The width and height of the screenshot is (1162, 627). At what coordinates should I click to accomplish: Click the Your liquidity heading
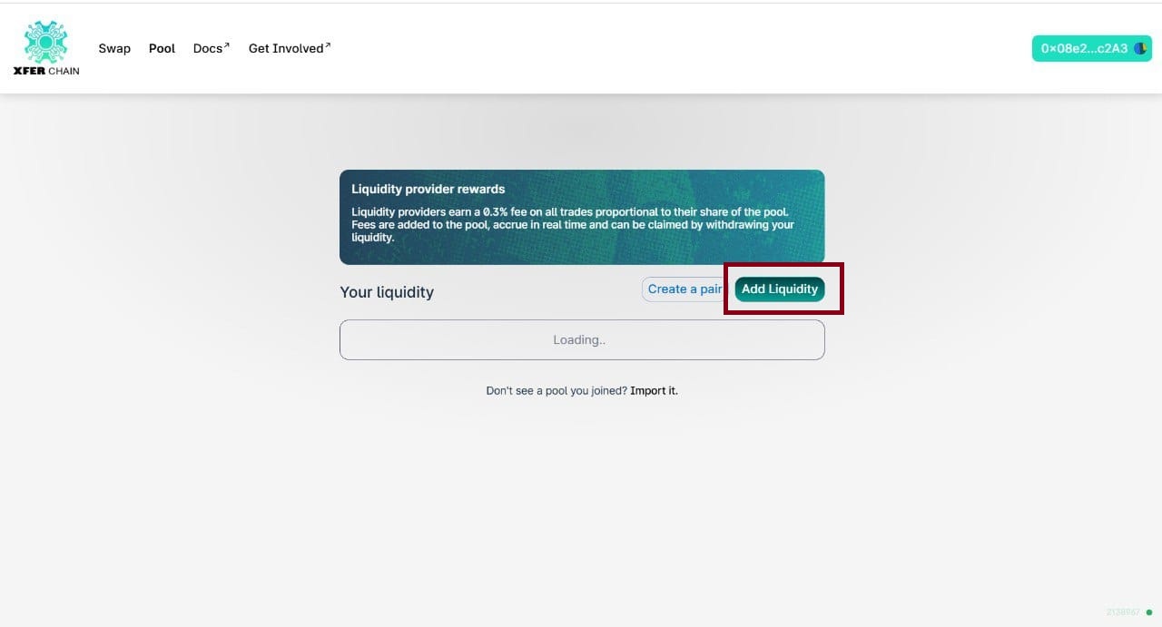click(386, 291)
